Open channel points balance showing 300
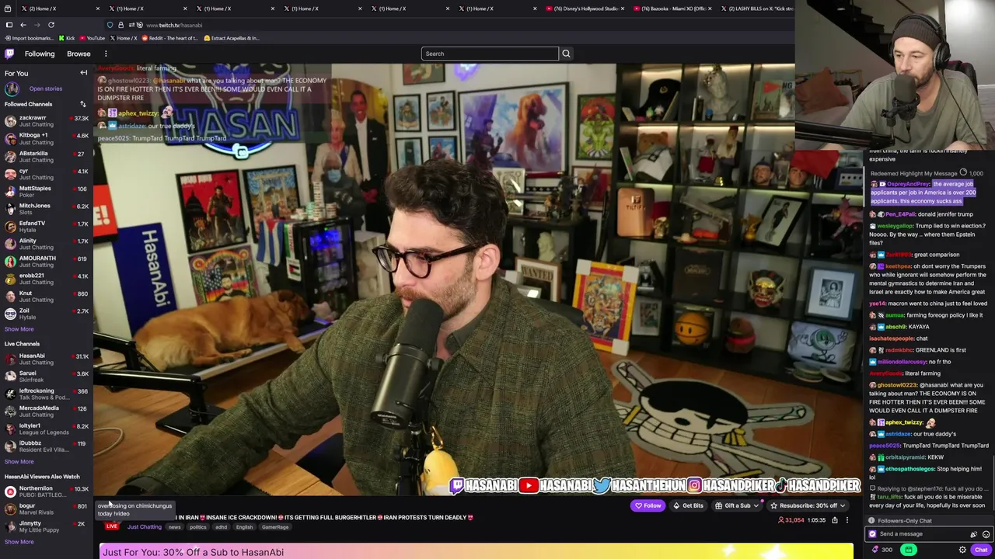995x559 pixels. click(x=882, y=550)
